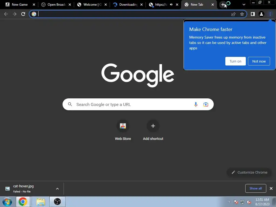Close the New Tab tab

pos(213,5)
